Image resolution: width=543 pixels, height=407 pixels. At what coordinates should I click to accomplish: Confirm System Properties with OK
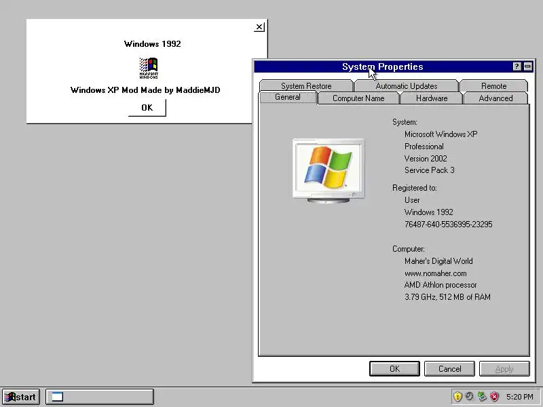pos(394,369)
